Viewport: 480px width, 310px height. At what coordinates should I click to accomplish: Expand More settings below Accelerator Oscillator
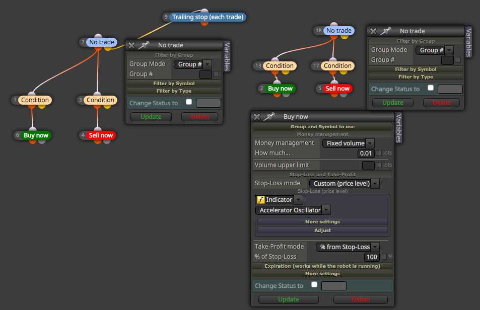(x=322, y=221)
